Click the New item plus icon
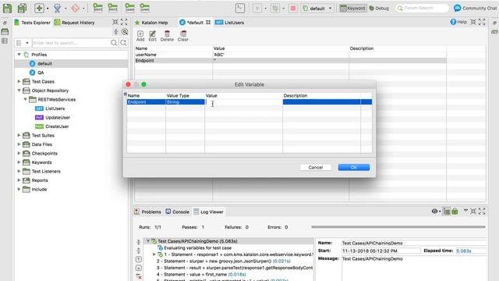499x281 pixels. click(x=39, y=8)
